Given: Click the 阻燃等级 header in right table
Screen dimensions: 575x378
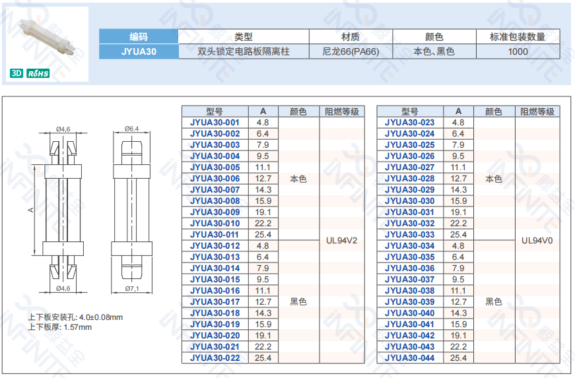Looking at the screenshot, I should (537, 111).
